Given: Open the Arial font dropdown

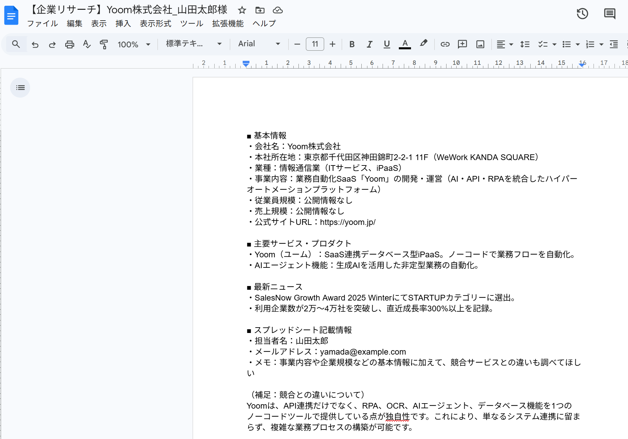Looking at the screenshot, I should pyautogui.click(x=259, y=44).
